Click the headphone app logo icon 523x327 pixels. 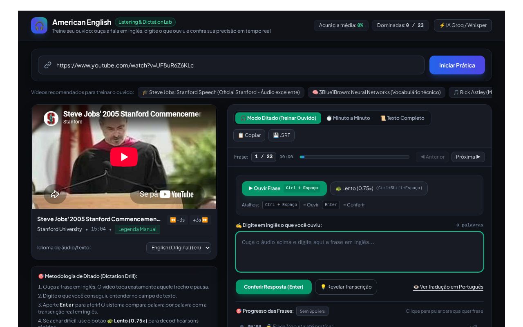(39, 25)
